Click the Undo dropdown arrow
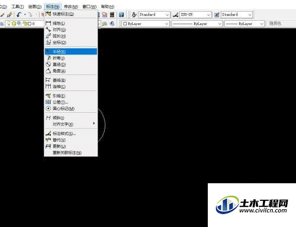Viewport: 296px width, 227px height. click(25, 15)
